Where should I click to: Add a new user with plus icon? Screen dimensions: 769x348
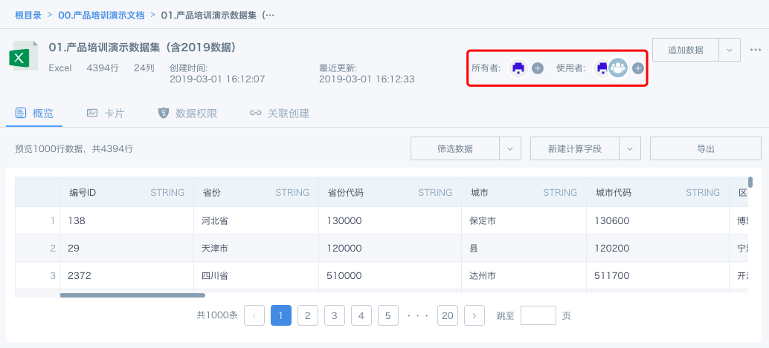point(637,68)
